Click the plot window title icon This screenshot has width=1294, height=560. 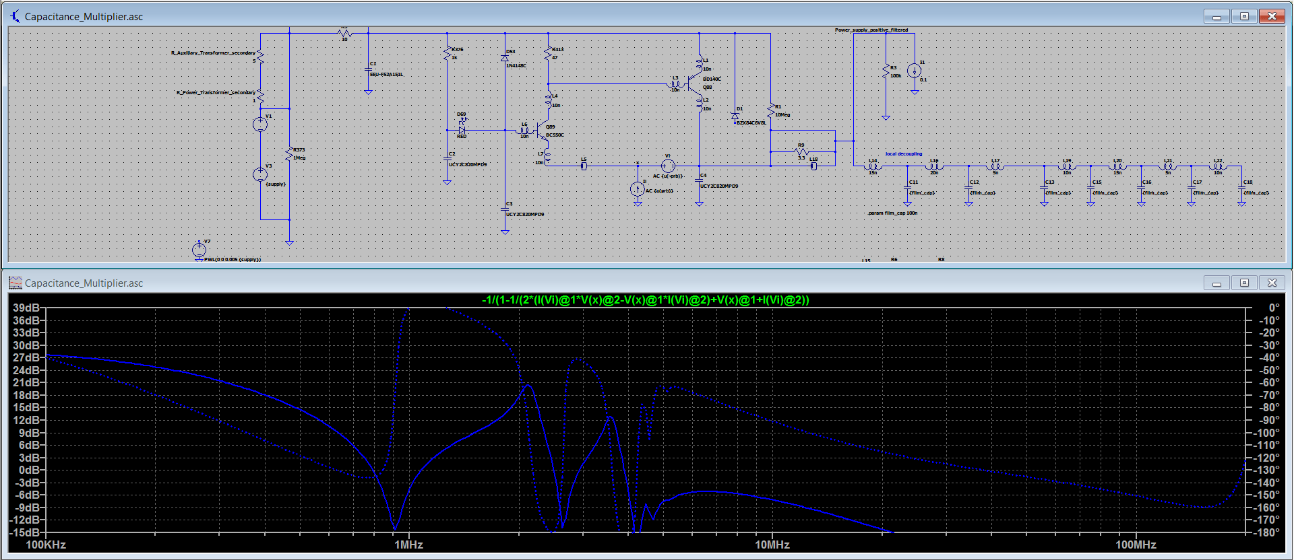tap(16, 283)
